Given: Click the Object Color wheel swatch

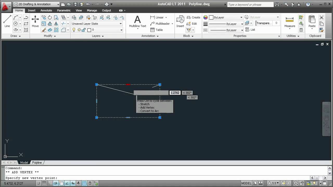Looking at the screenshot, I should tap(206, 17).
